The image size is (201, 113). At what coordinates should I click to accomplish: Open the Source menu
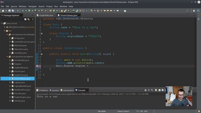14,6
